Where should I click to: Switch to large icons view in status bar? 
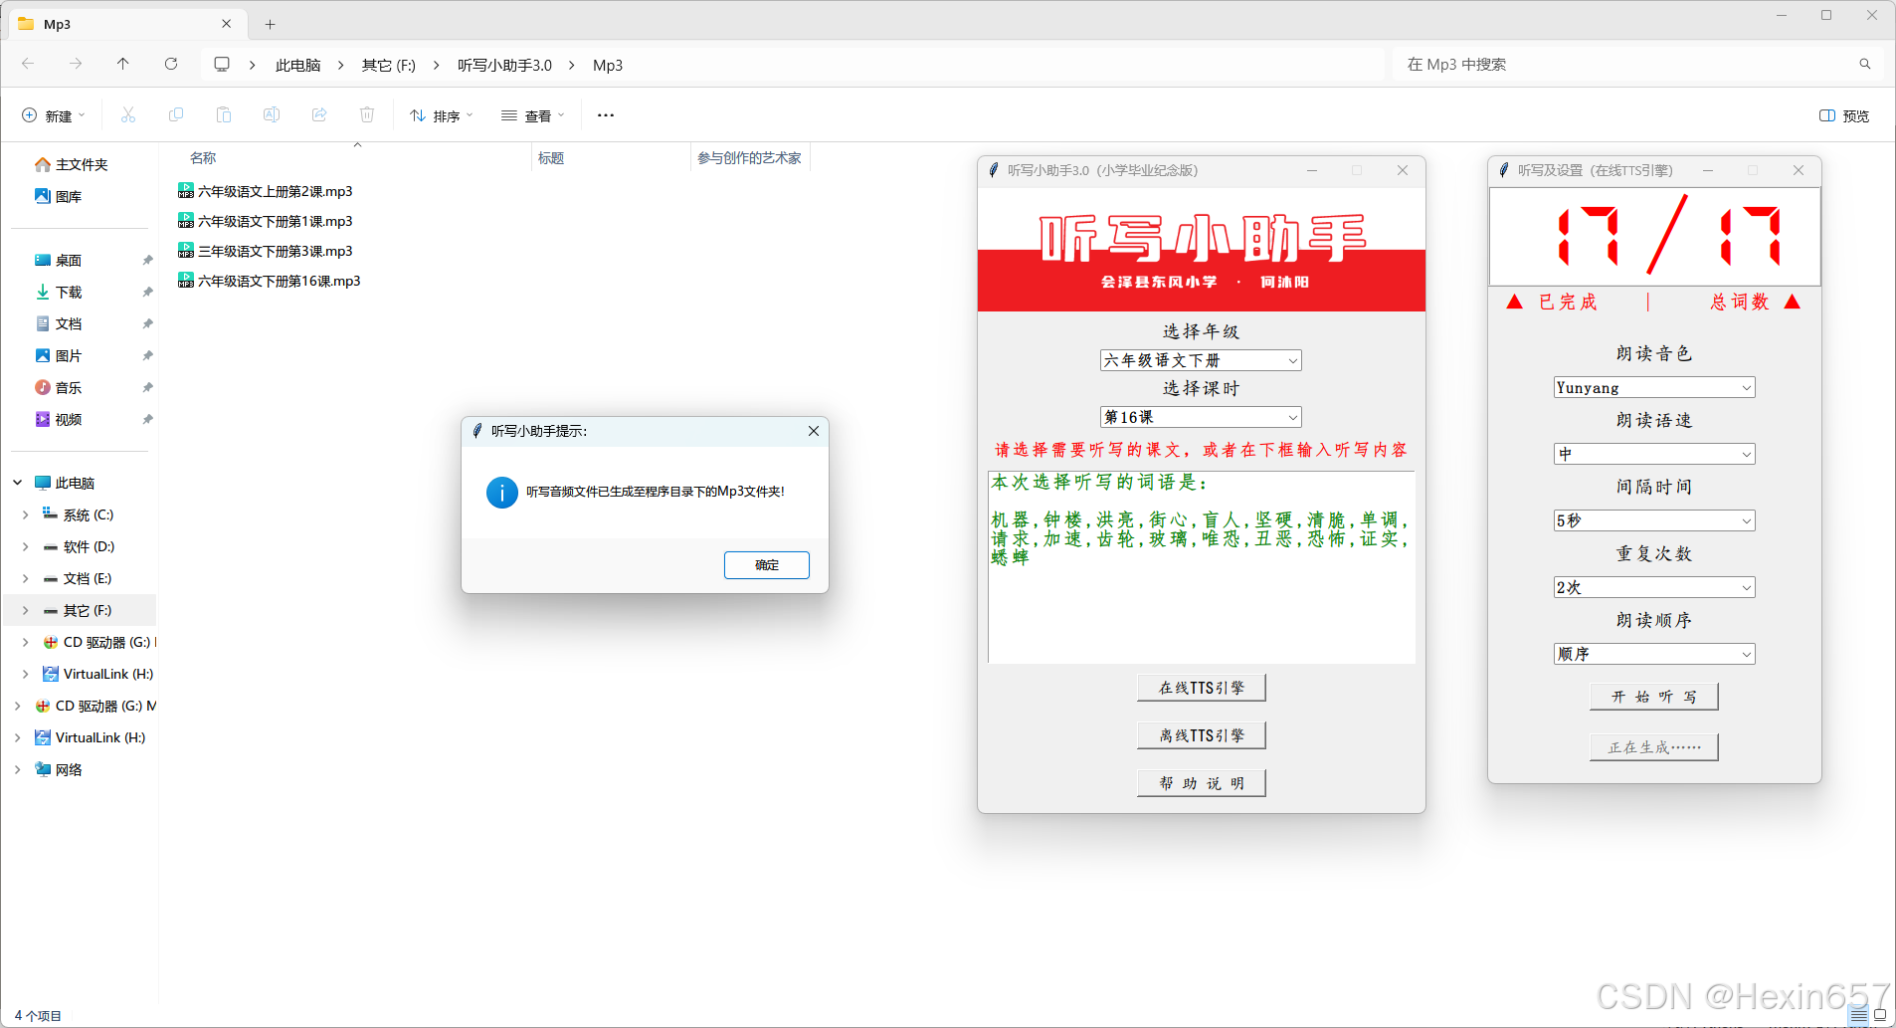click(1880, 1015)
